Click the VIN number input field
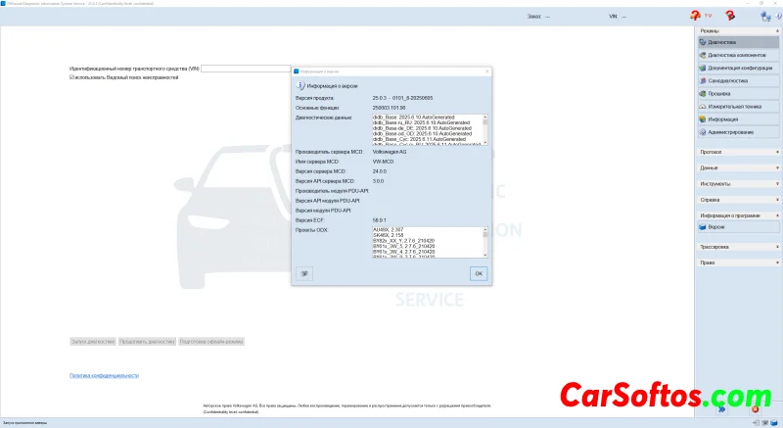The height and width of the screenshot is (428, 783). [x=245, y=69]
